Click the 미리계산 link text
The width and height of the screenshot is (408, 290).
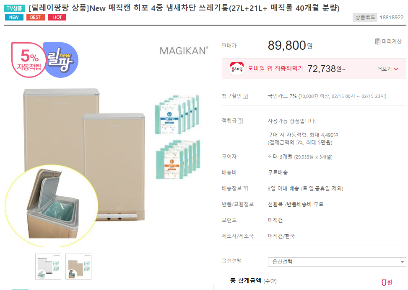(392, 41)
